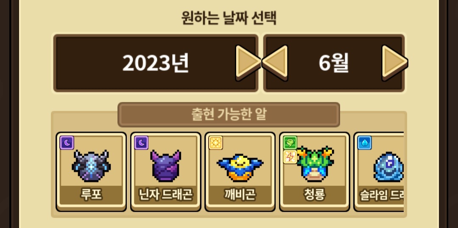458x228 pixels.
Task: Select the 청룡 egg card
Action: pyautogui.click(x=315, y=172)
